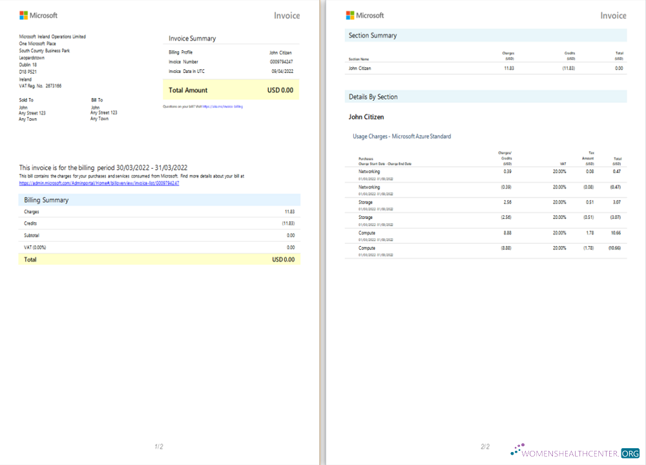Toggle the Billing Summary section header
This screenshot has width=646, height=465.
pos(158,200)
